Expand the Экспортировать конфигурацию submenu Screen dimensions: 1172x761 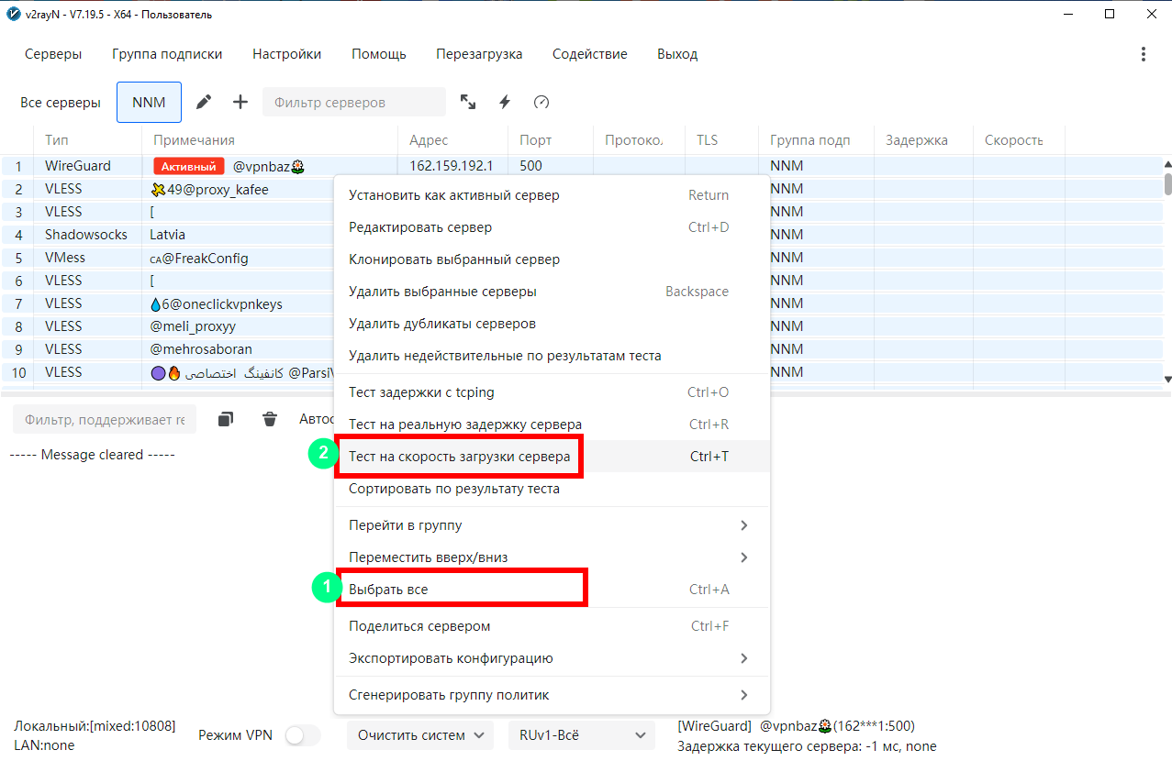pos(551,658)
